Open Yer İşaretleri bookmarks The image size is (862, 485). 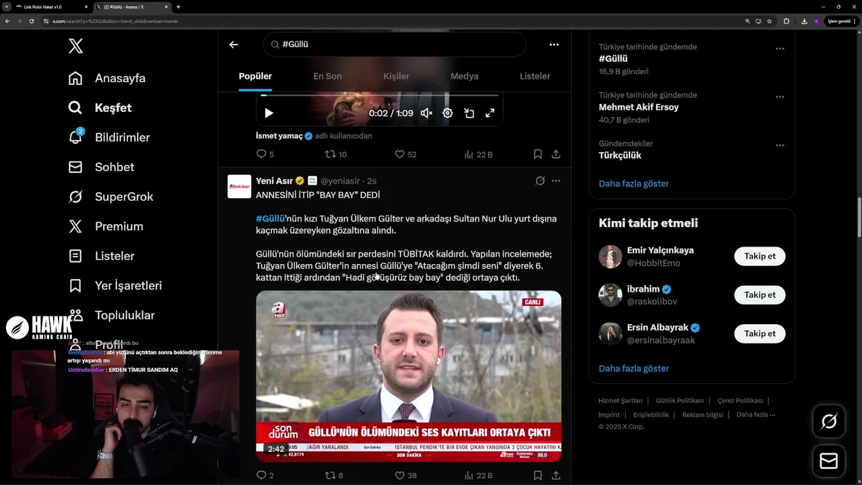115,286
